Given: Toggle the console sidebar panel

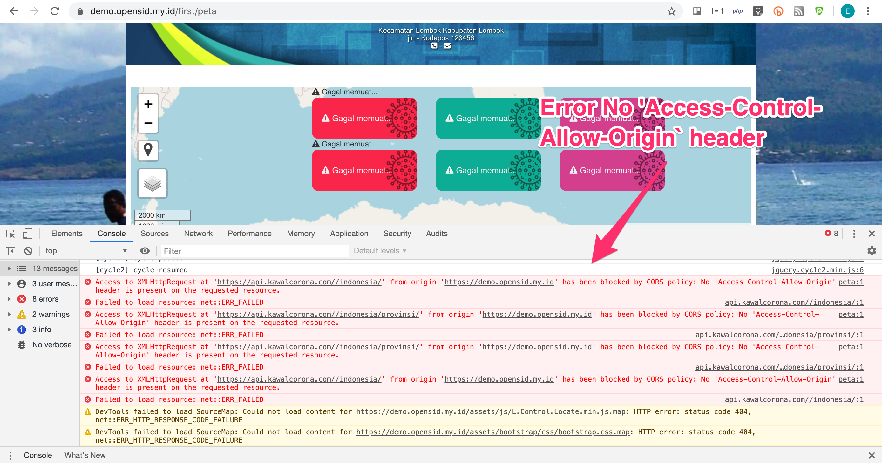Looking at the screenshot, I should tap(10, 251).
